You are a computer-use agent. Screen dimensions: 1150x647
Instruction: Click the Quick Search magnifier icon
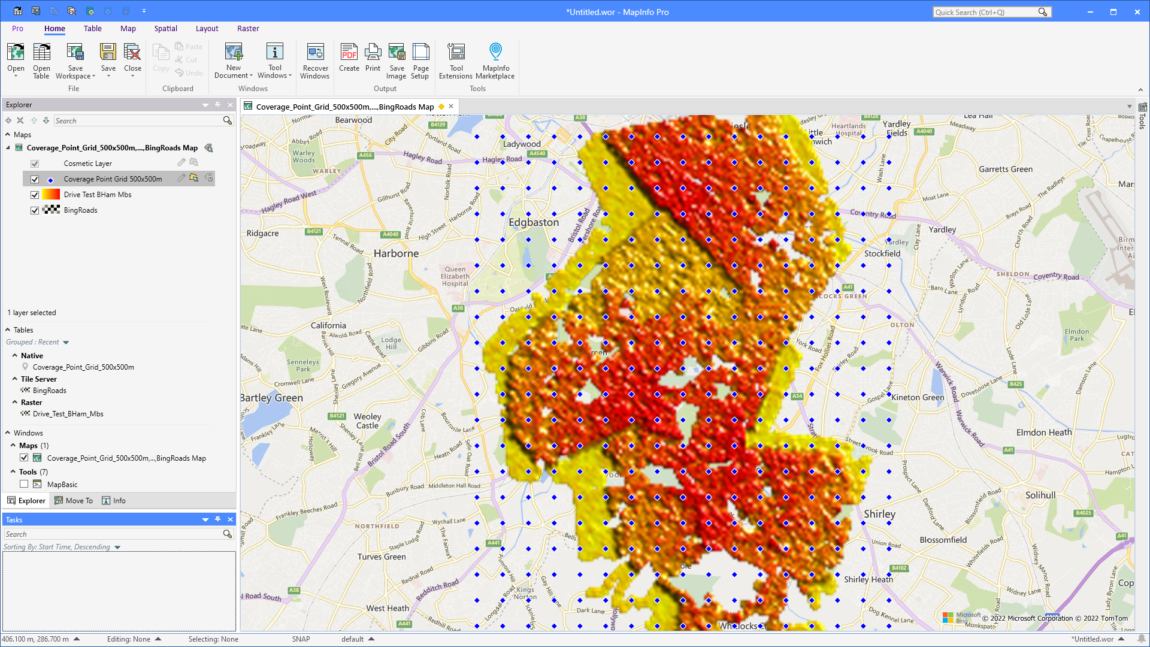1043,12
